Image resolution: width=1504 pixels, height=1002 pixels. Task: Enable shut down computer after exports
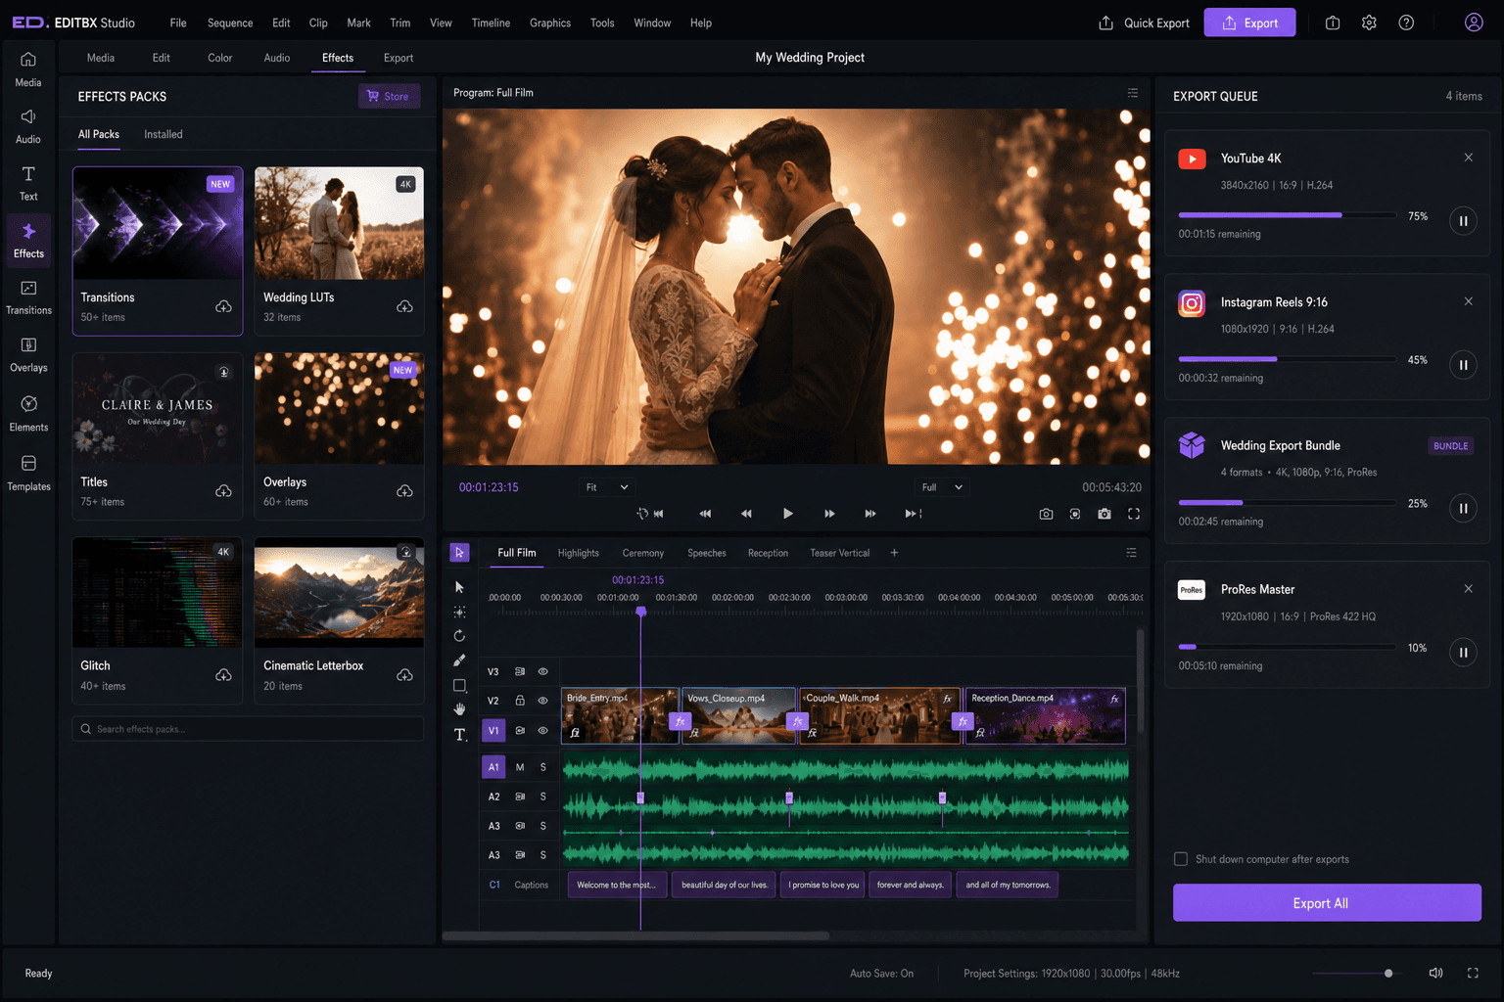pos(1181,859)
